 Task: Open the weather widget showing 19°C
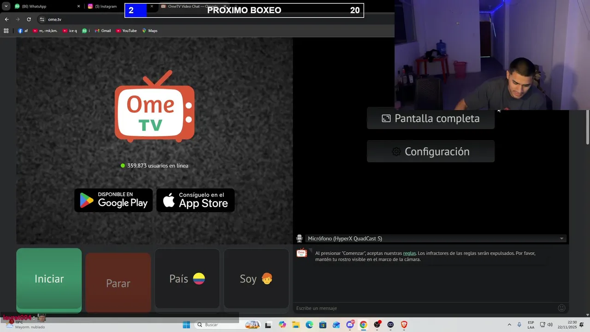pos(25,325)
